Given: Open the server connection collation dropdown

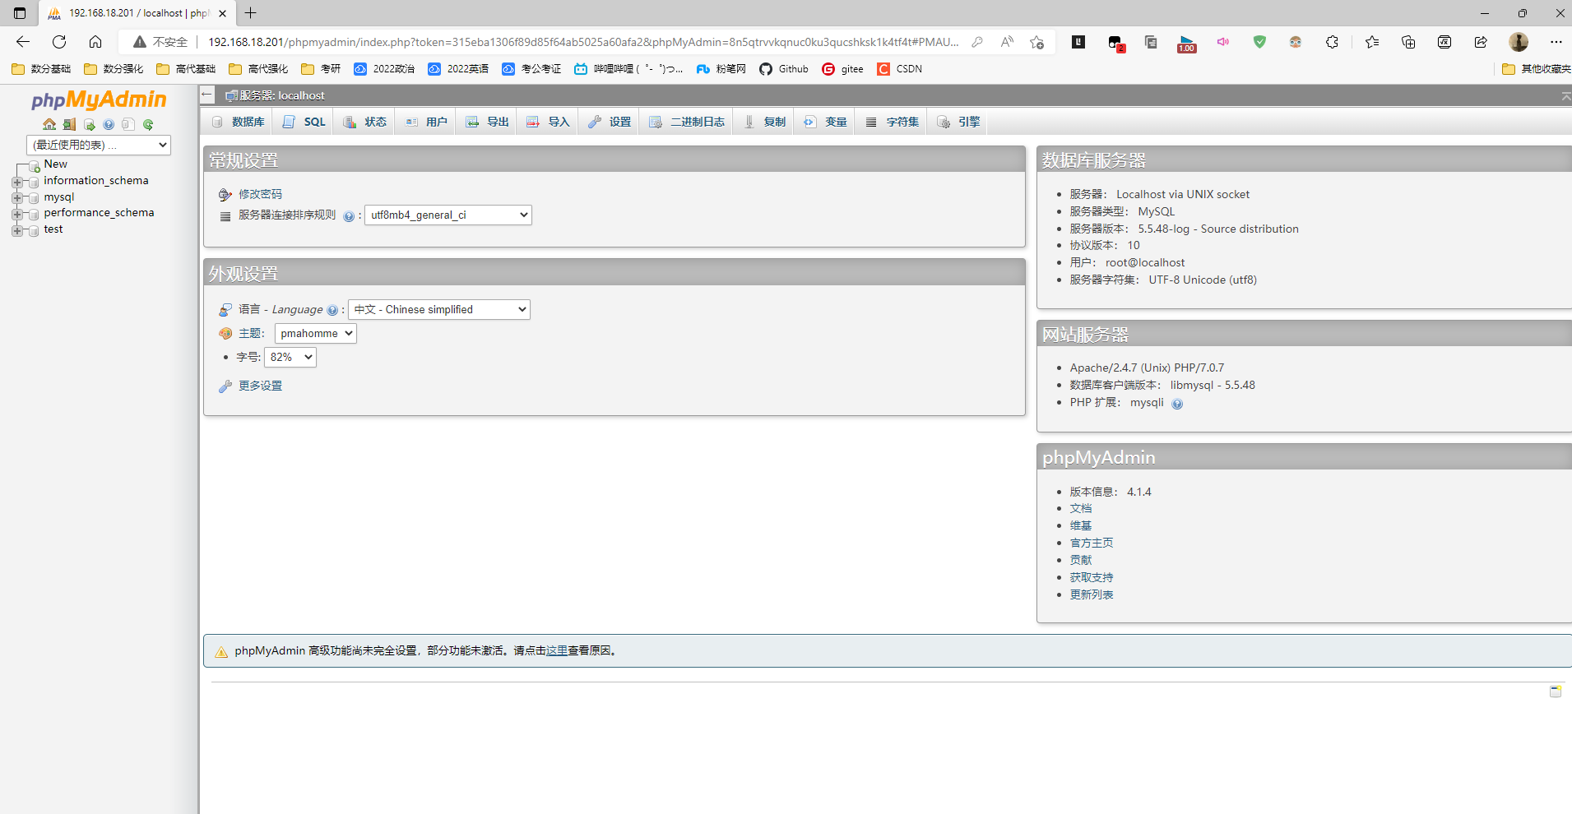Looking at the screenshot, I should point(447,215).
